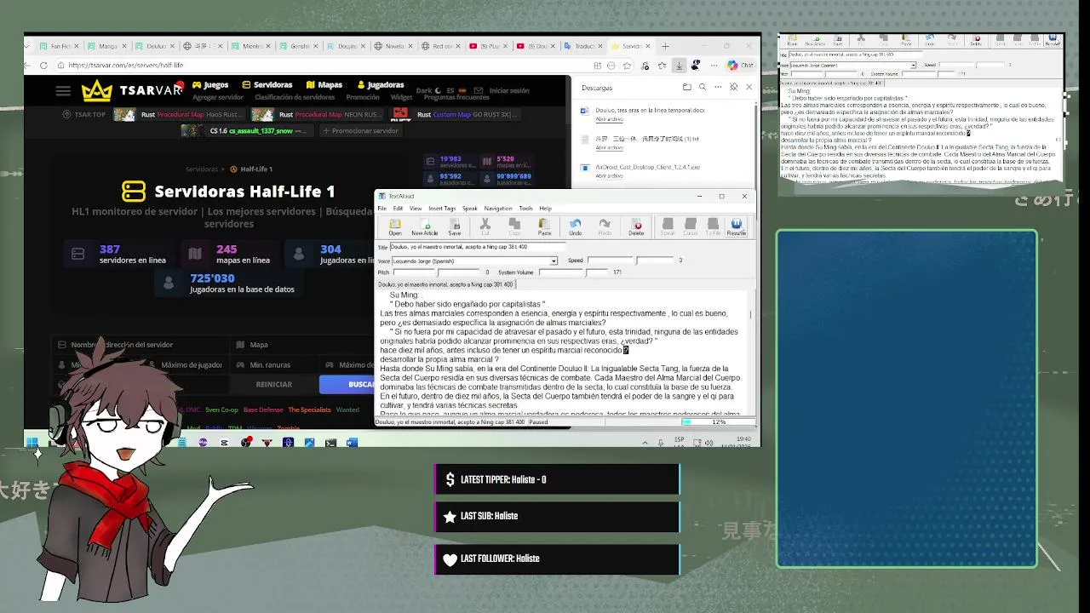Click the Copy icon in TextAloud toolbar
The height and width of the screenshot is (613, 1090).
tap(514, 226)
